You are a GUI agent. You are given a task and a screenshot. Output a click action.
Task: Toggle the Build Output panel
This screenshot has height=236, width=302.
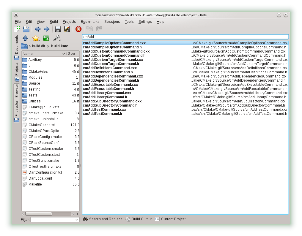[139, 219]
